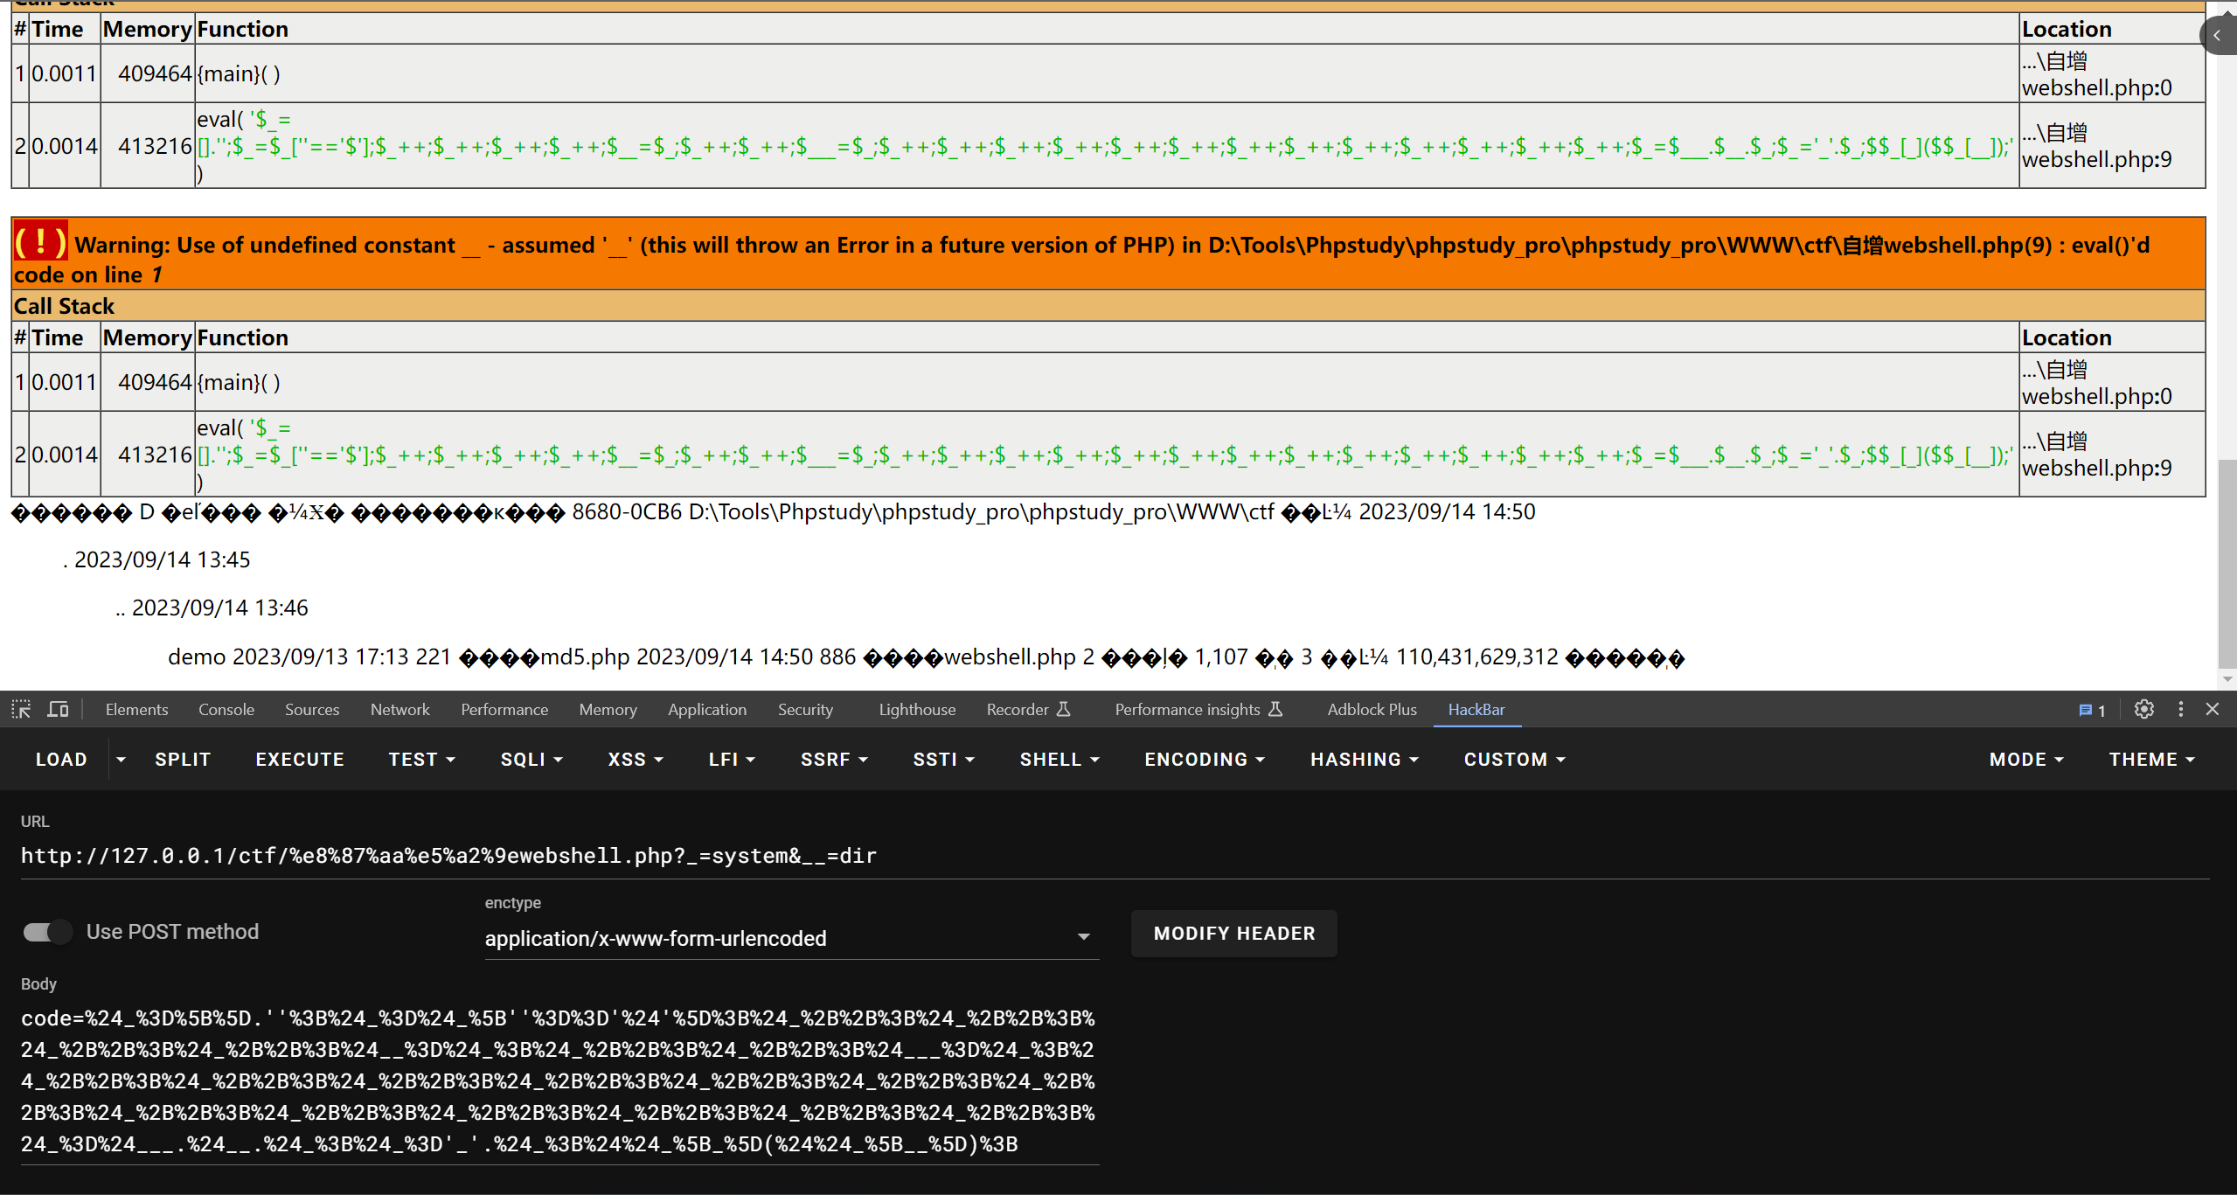Open DevTools more options menu

(2180, 709)
